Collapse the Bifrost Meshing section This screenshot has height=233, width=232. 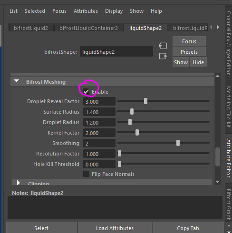(16, 81)
